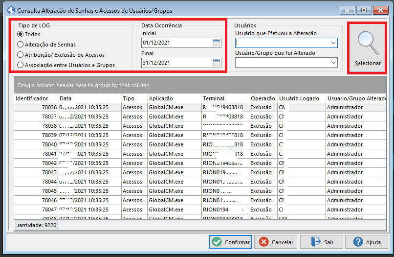Click the Selecionar magnifying glass button
This screenshot has width=394, height=257.
(x=367, y=48)
